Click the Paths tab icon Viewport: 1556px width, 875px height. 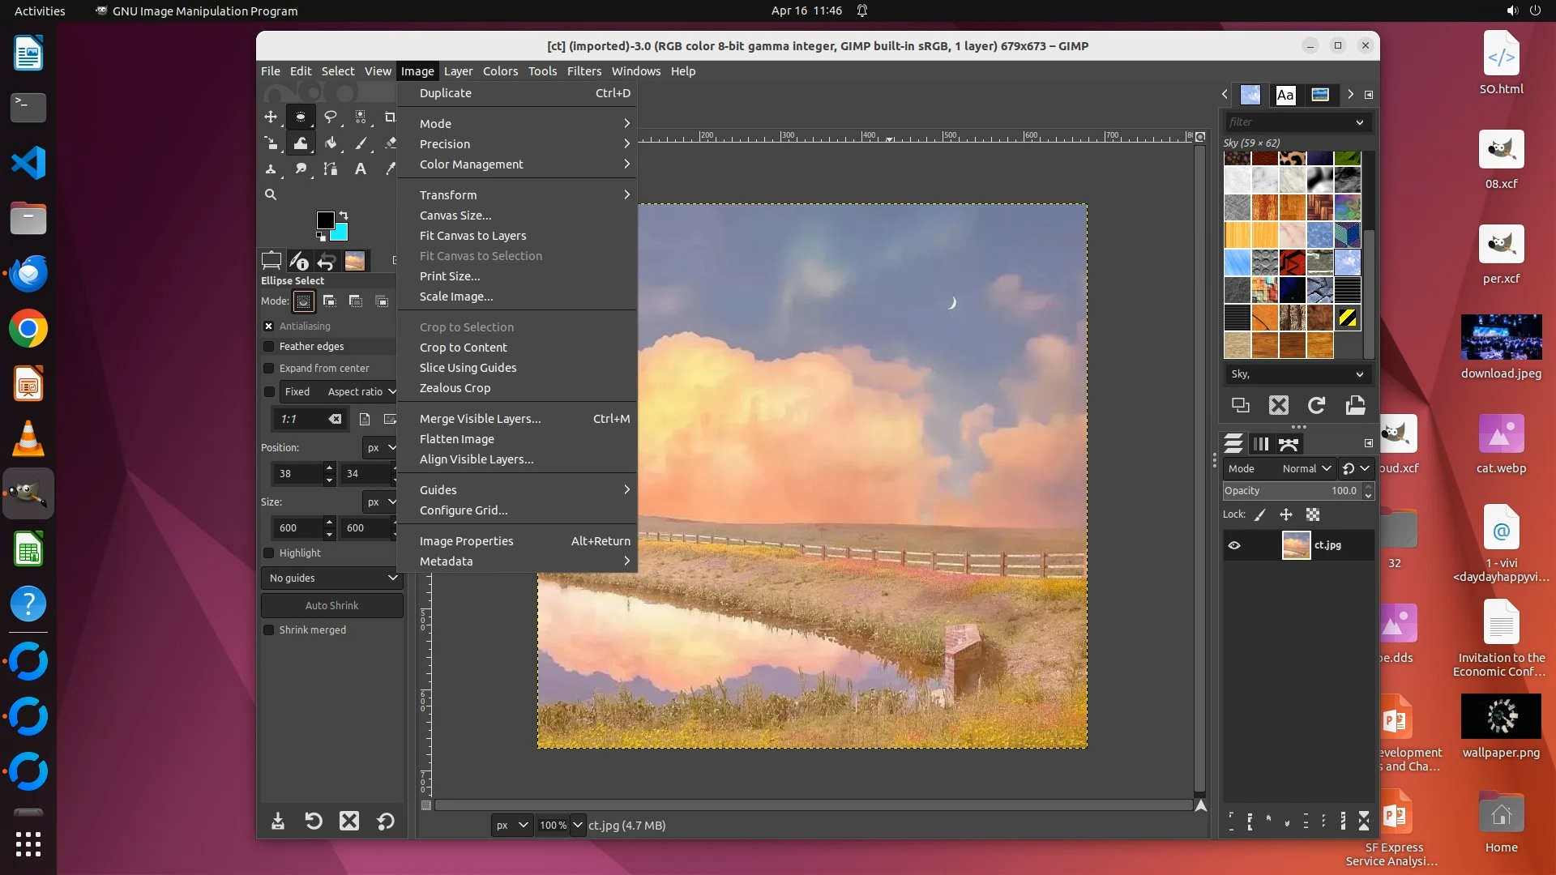pos(1289,444)
